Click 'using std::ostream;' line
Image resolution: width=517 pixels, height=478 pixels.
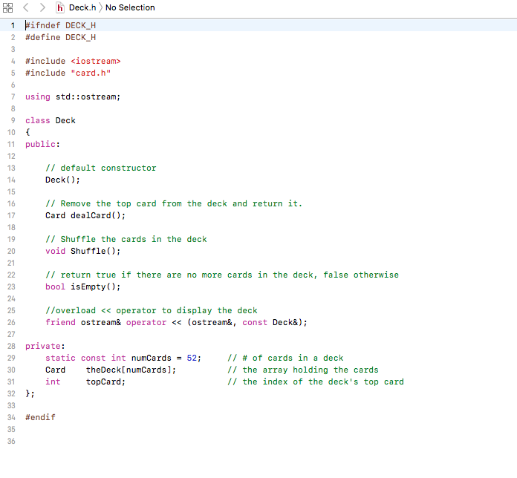[73, 96]
